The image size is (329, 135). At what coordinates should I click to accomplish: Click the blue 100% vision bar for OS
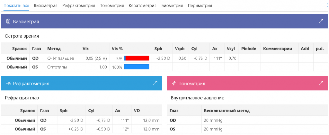click(x=137, y=67)
